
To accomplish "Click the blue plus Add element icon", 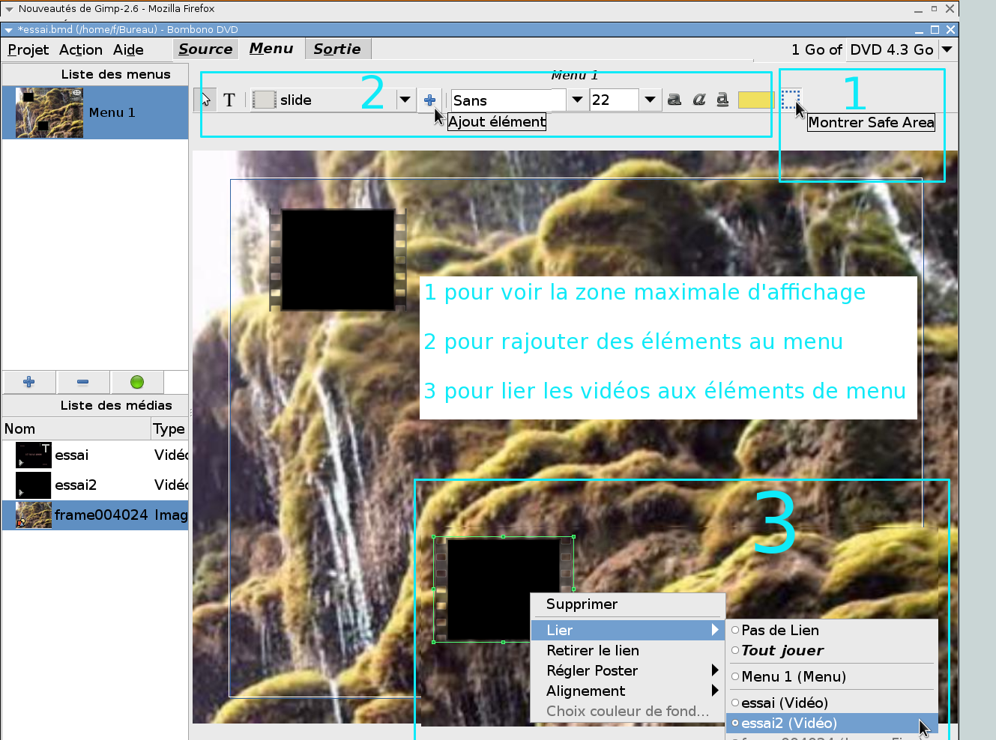I will (x=429, y=100).
